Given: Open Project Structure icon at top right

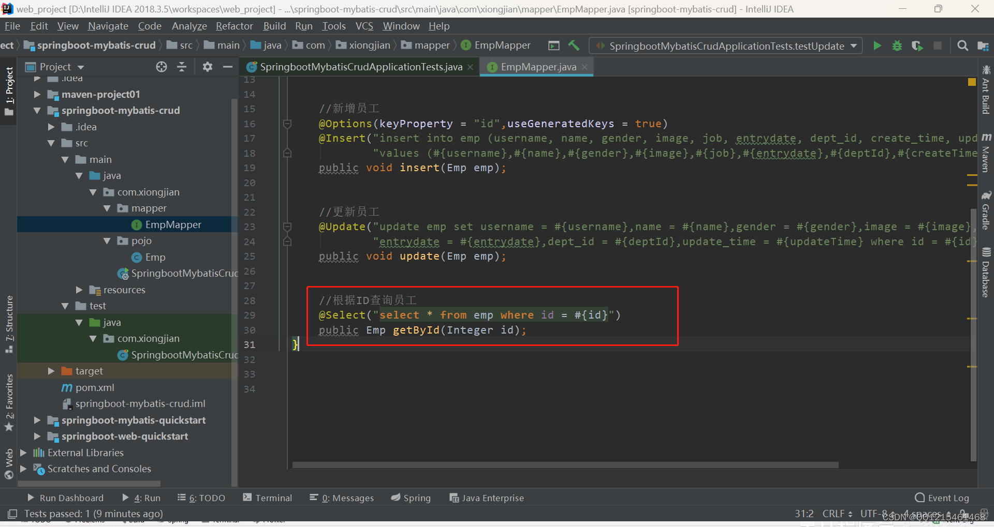Looking at the screenshot, I should click(983, 46).
